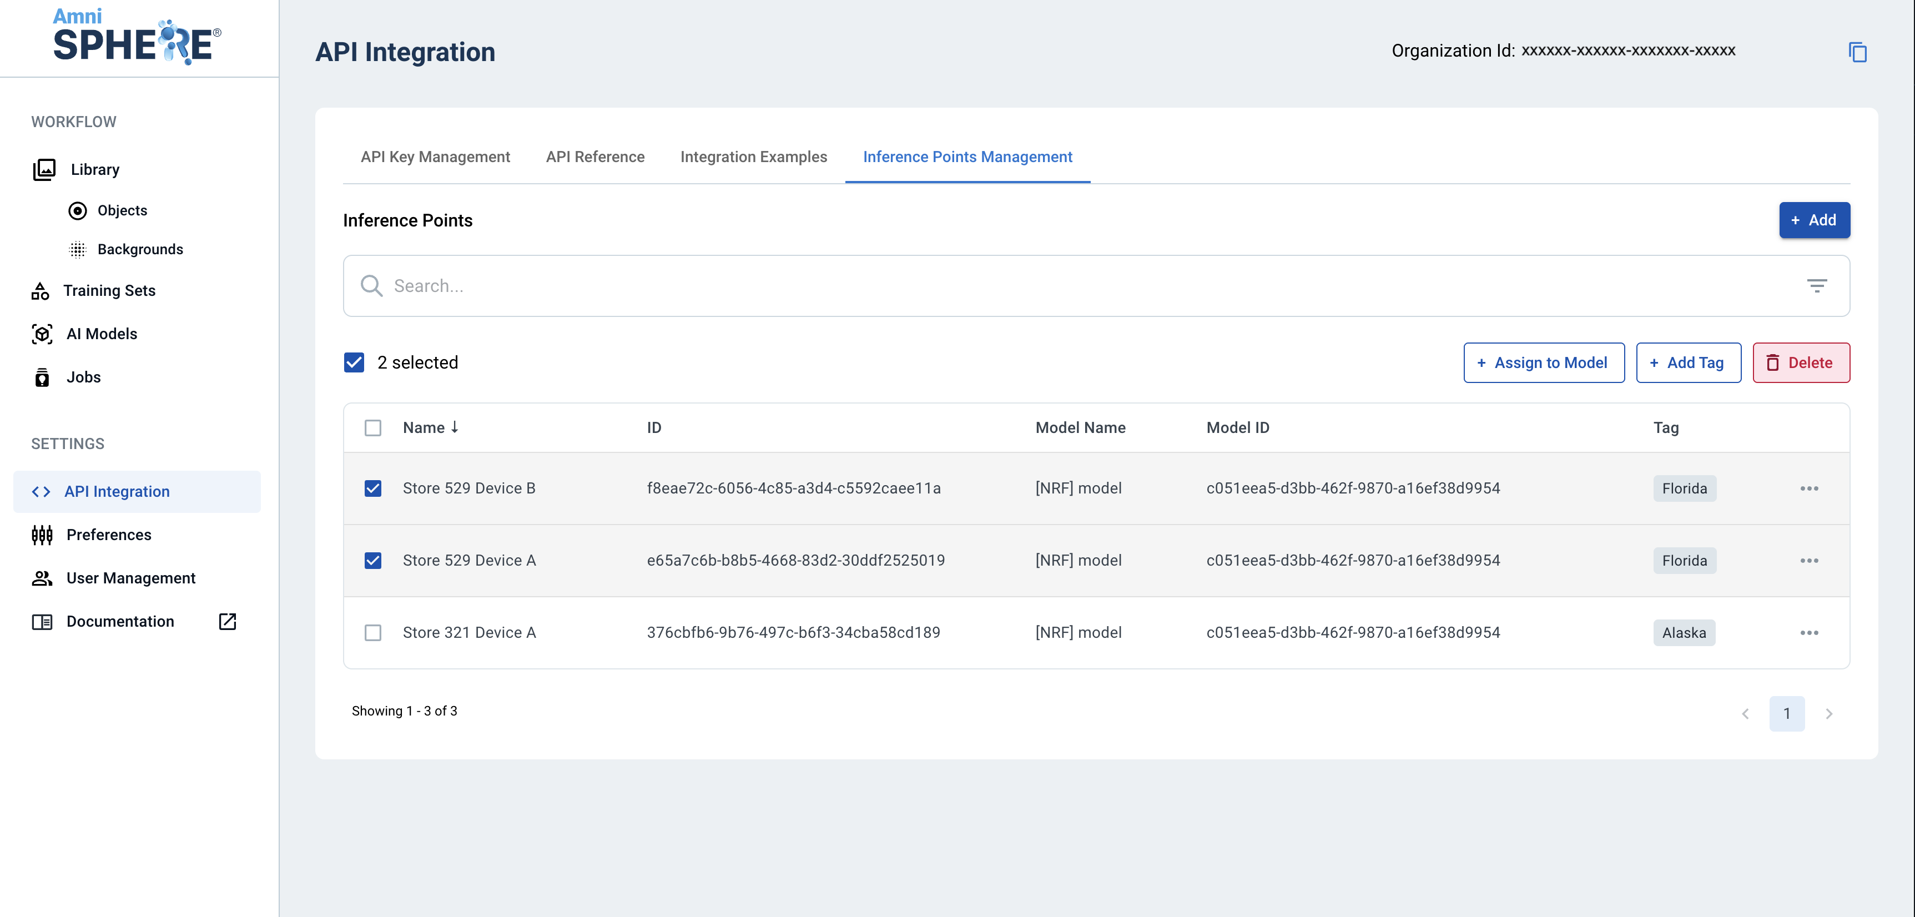Copy the Organization Id with the copy icon
Image resolution: width=1915 pixels, height=917 pixels.
pos(1857,52)
